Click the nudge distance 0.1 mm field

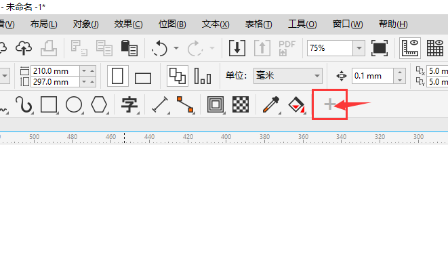(373, 76)
